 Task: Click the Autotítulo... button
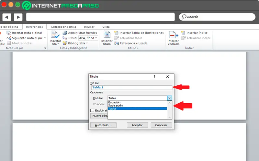[103, 125]
